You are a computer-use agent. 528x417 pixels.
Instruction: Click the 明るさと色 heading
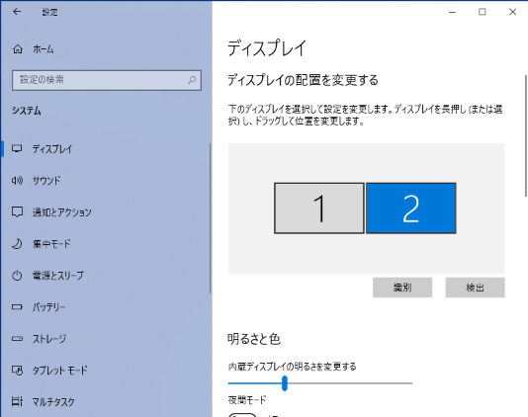pyautogui.click(x=254, y=339)
